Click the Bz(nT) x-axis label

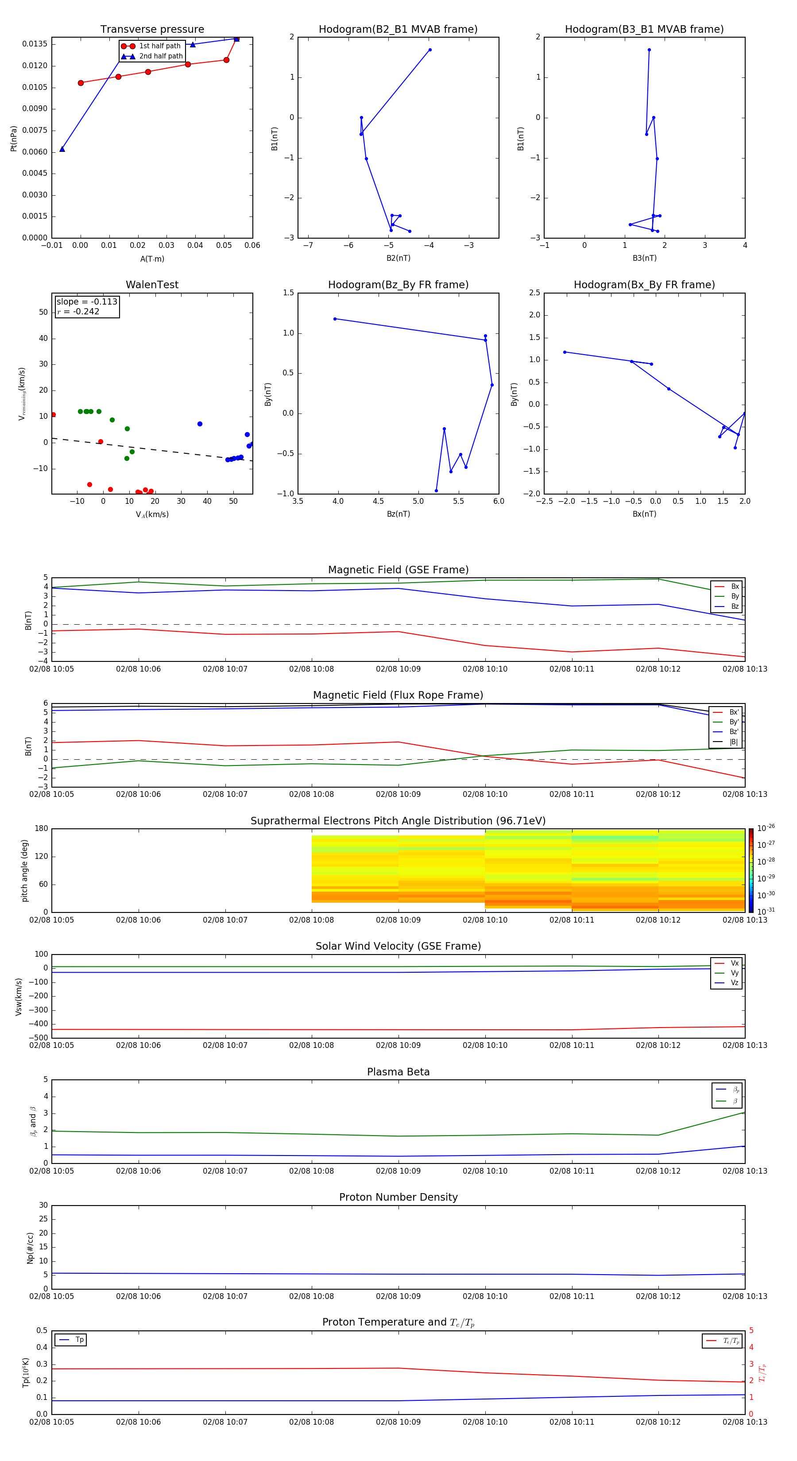click(398, 514)
